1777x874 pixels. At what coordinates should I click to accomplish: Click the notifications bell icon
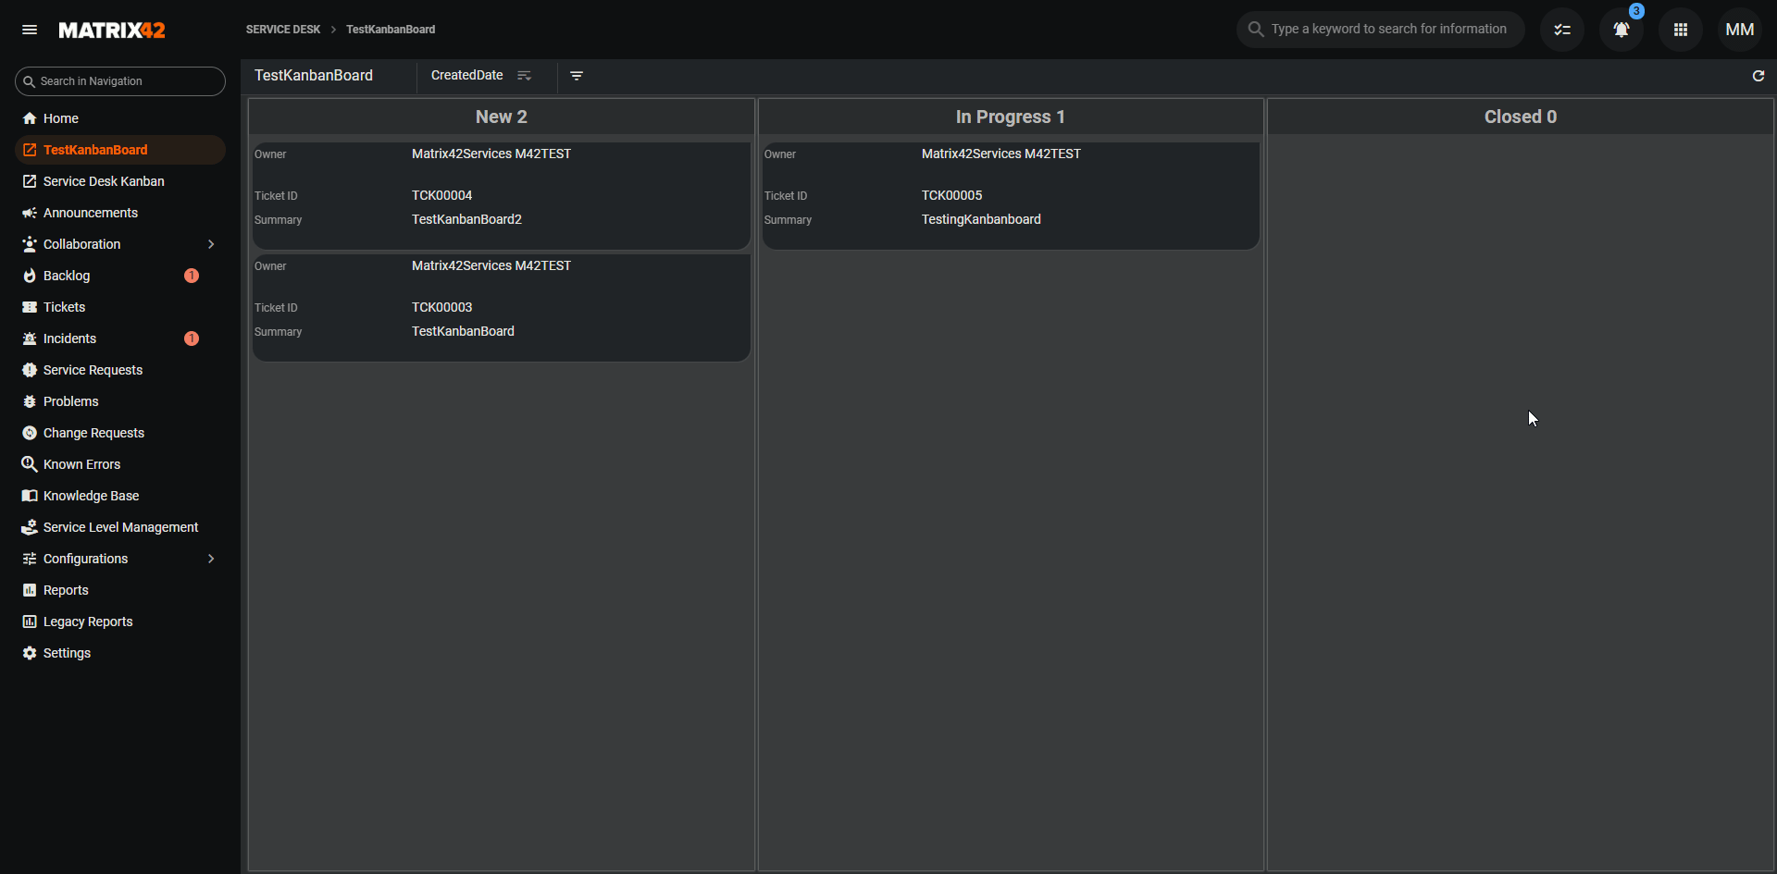(x=1621, y=30)
